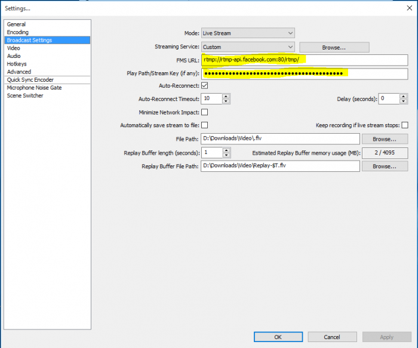Click the Cancel button

click(332, 337)
